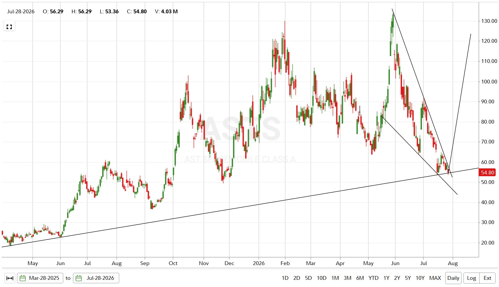Click the Feb label on time axis

(285, 263)
